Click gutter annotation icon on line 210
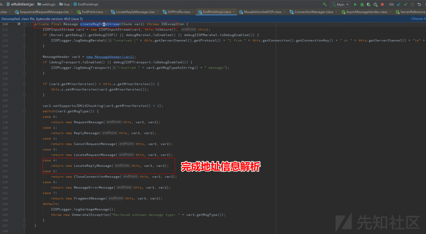Screen dimensions: 426x234 click(x=19, y=24)
